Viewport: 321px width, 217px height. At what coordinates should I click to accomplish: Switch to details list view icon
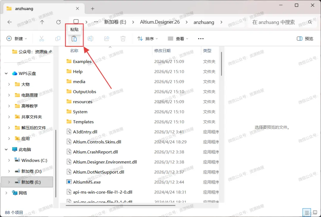tap(307, 213)
